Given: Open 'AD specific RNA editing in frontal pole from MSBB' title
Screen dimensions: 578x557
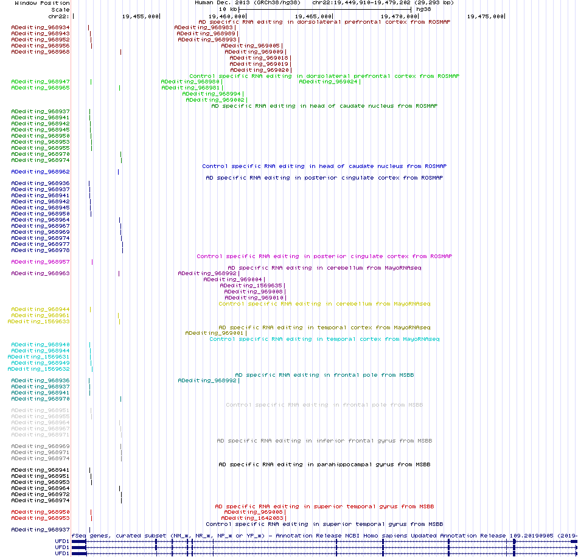Looking at the screenshot, I should click(x=324, y=375).
